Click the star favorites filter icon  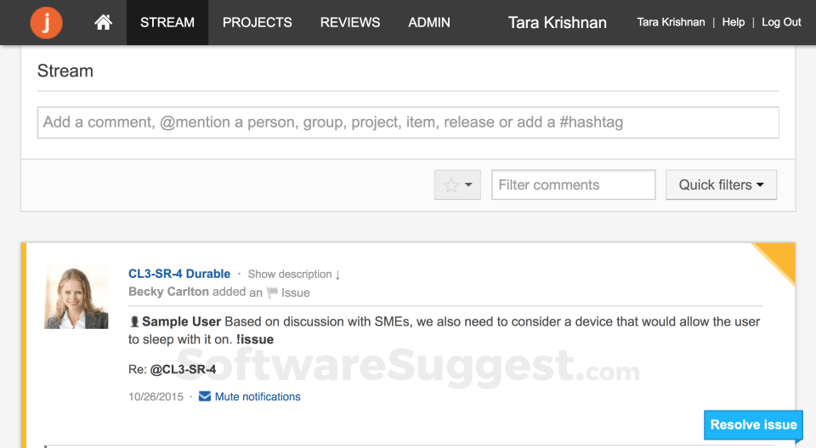(x=451, y=185)
